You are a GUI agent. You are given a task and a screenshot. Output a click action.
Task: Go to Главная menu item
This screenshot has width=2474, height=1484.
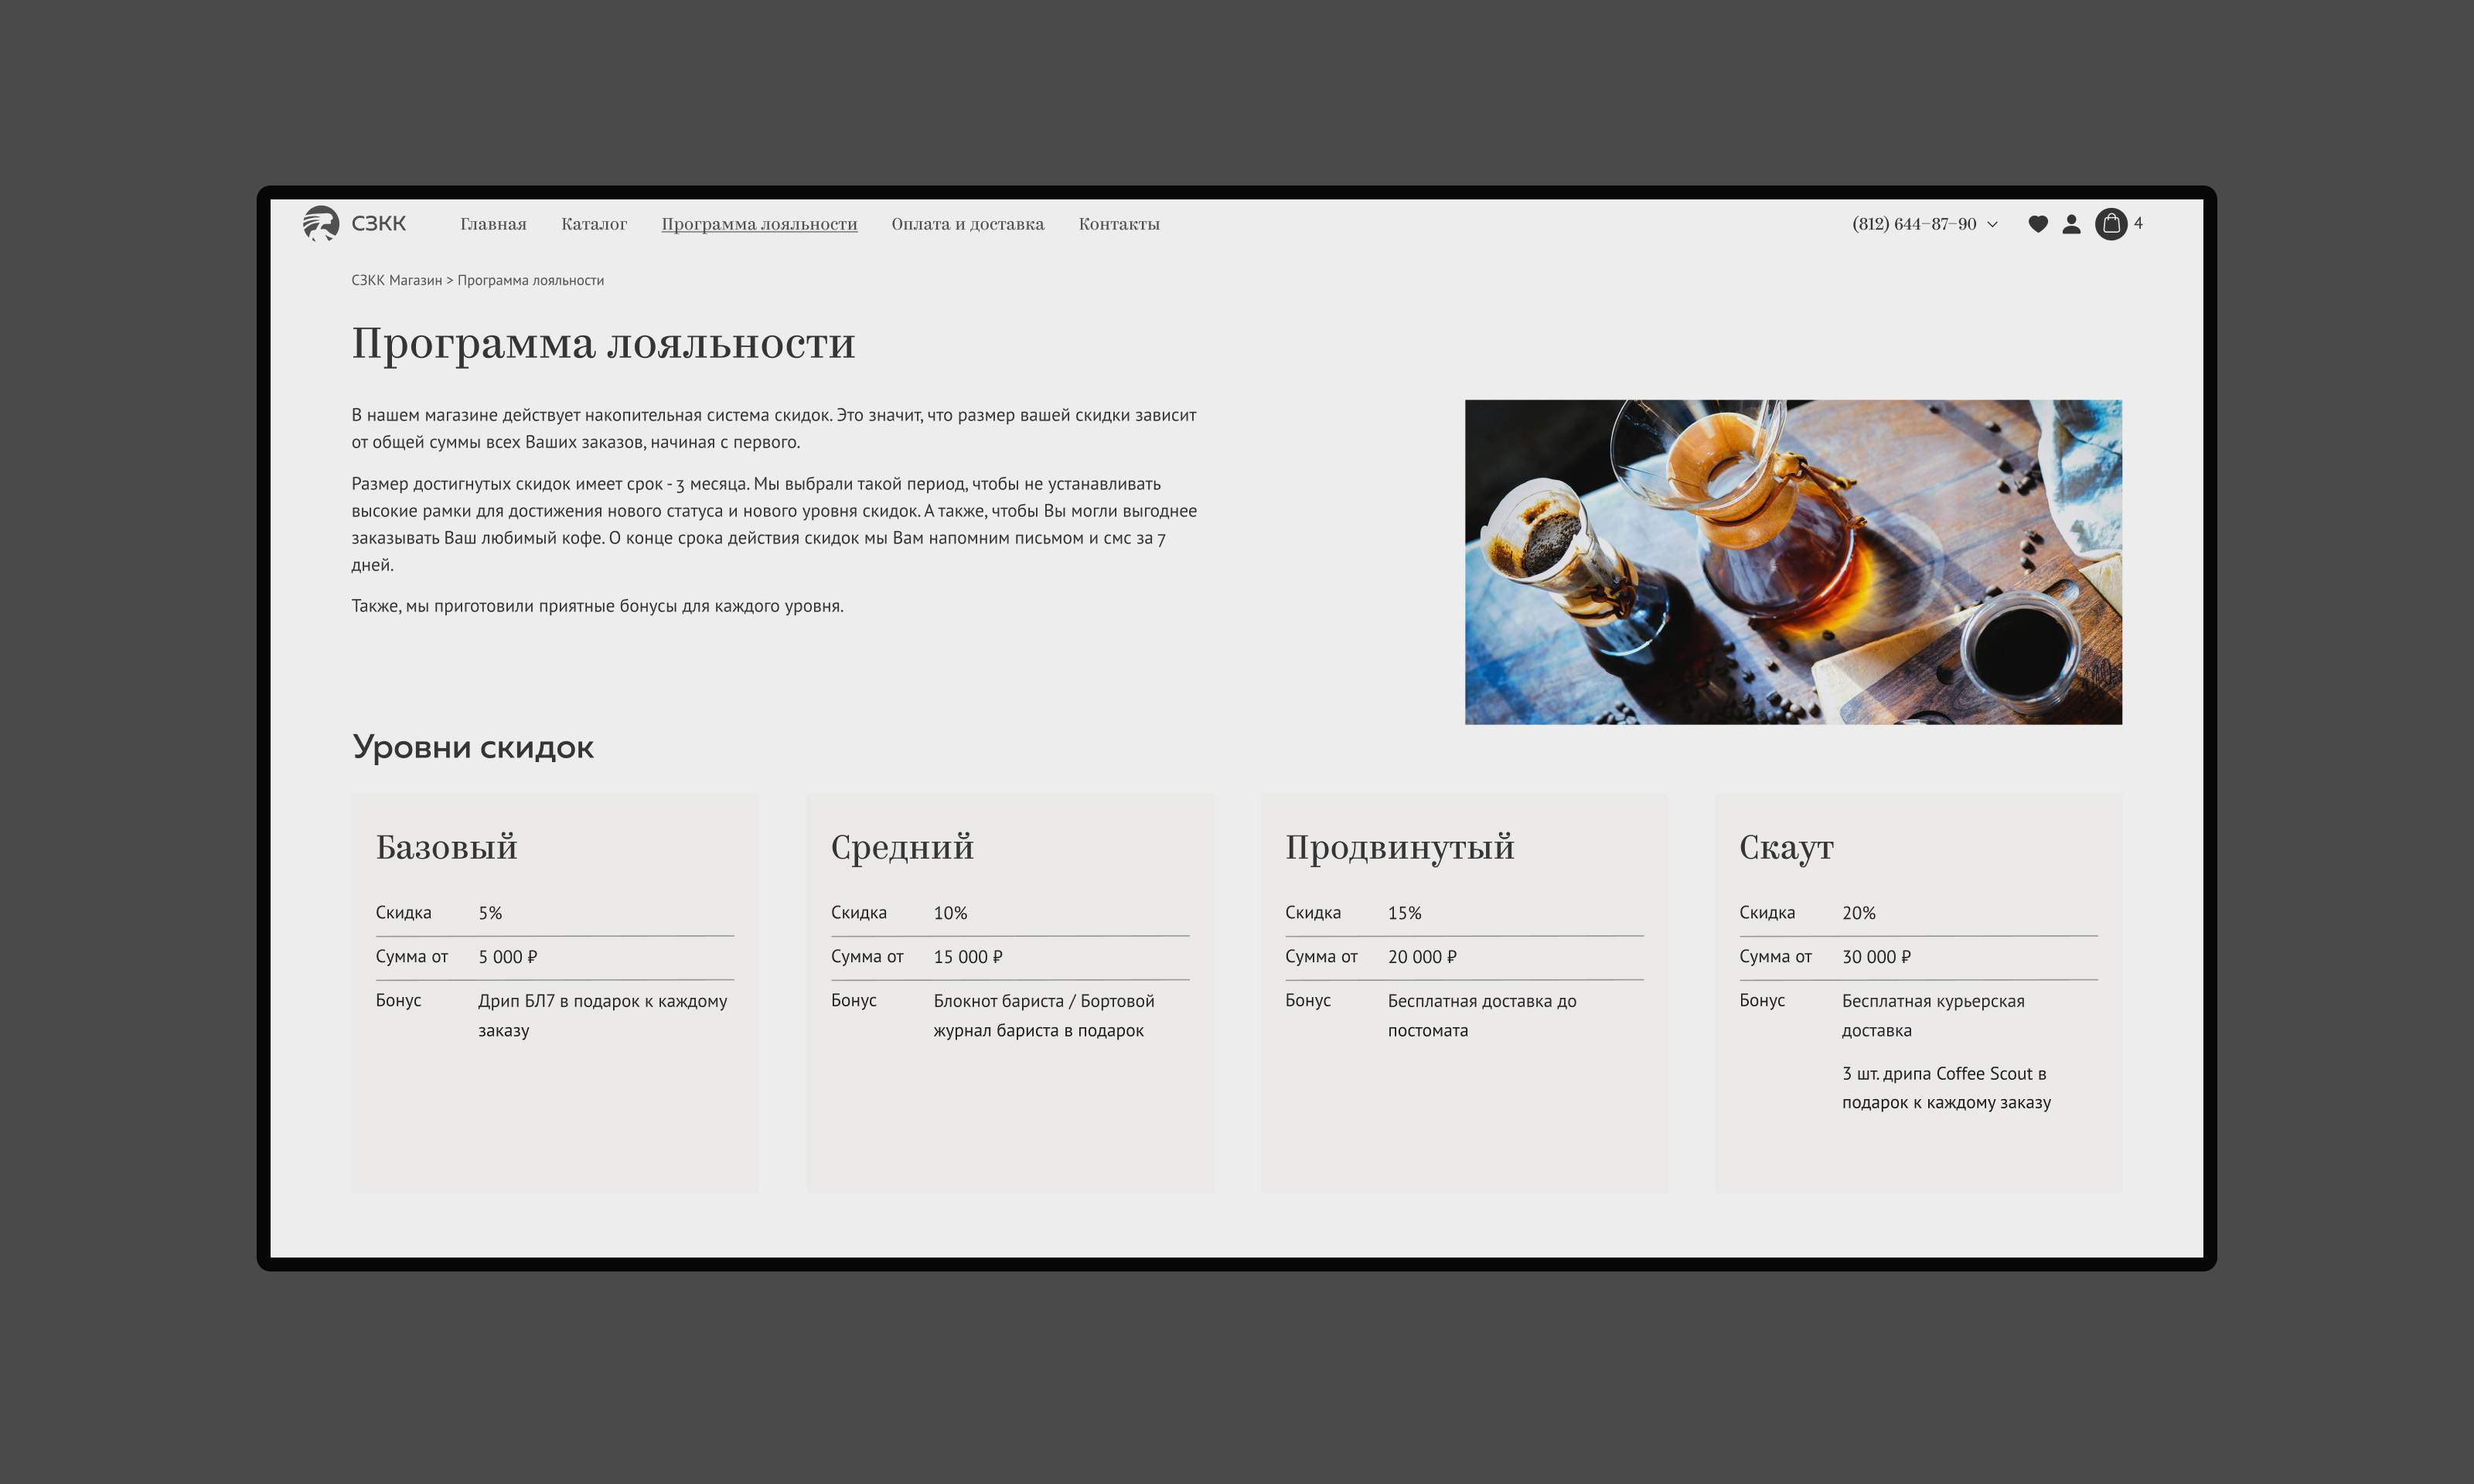click(x=493, y=224)
